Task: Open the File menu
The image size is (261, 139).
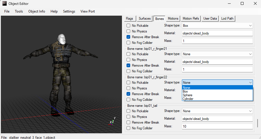Action: coord(7,11)
